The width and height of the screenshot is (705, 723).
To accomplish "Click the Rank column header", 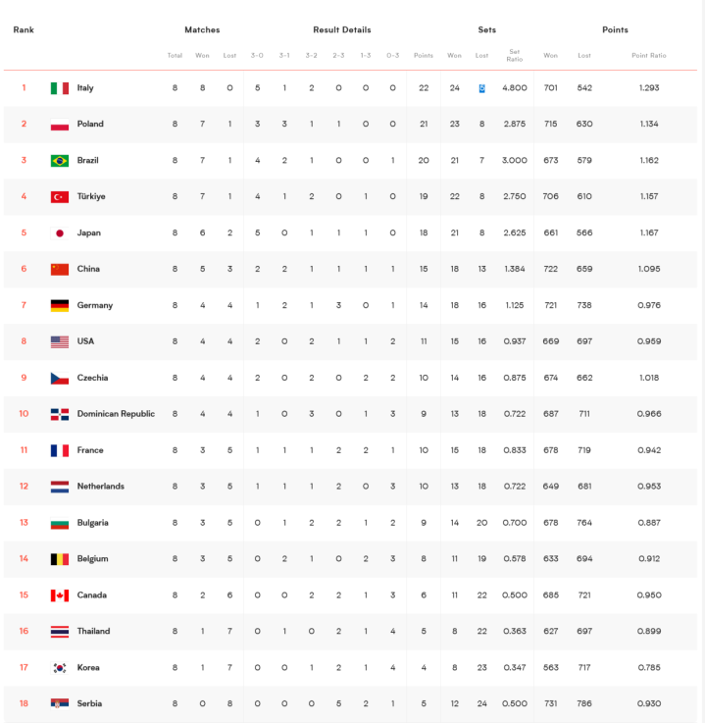I will point(24,29).
